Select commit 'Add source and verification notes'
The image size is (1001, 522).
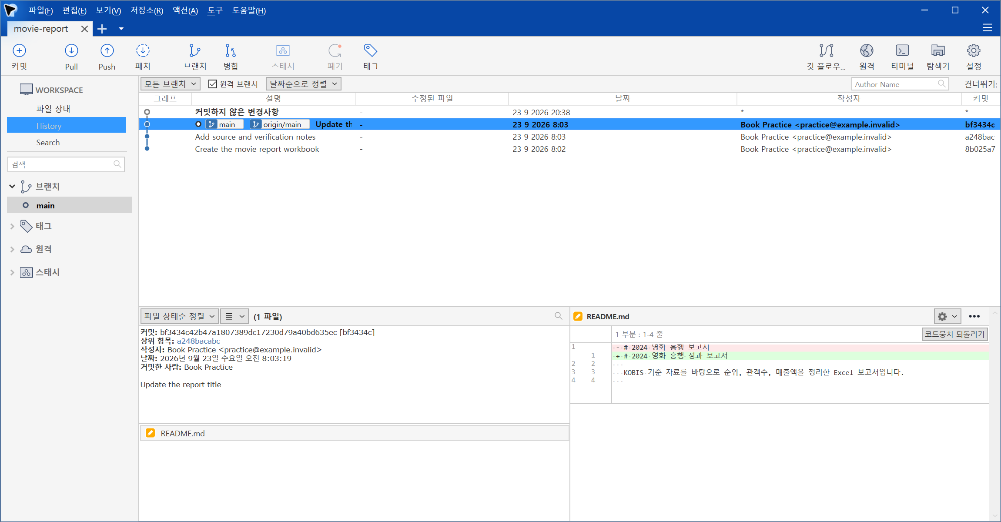(x=569, y=137)
